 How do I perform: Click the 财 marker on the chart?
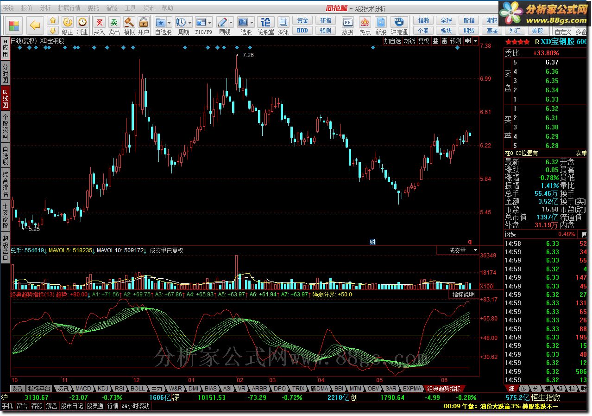click(x=372, y=242)
